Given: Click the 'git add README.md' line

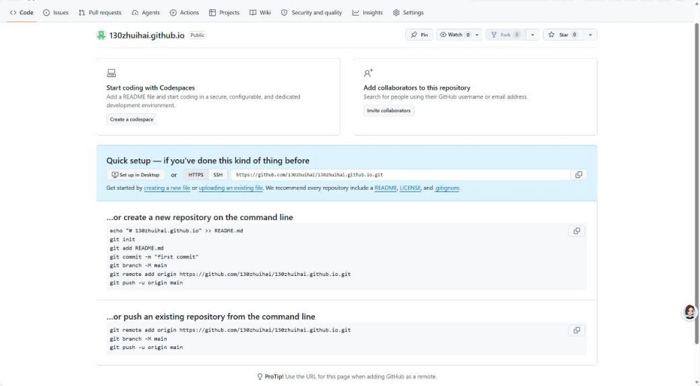Looking at the screenshot, I should (x=137, y=248).
